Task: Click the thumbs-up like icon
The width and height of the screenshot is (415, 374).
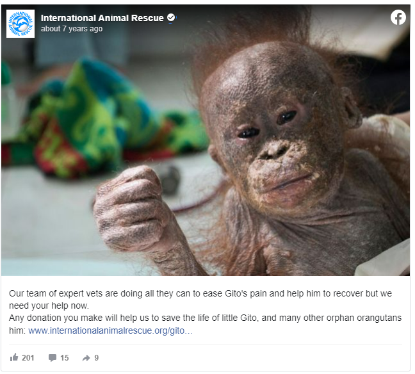Action: point(14,357)
